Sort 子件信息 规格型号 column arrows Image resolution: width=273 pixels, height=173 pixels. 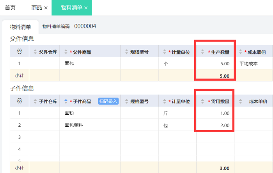point(127,101)
